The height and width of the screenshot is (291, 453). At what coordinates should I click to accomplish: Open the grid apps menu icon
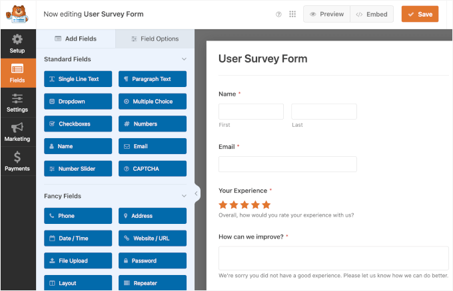292,14
